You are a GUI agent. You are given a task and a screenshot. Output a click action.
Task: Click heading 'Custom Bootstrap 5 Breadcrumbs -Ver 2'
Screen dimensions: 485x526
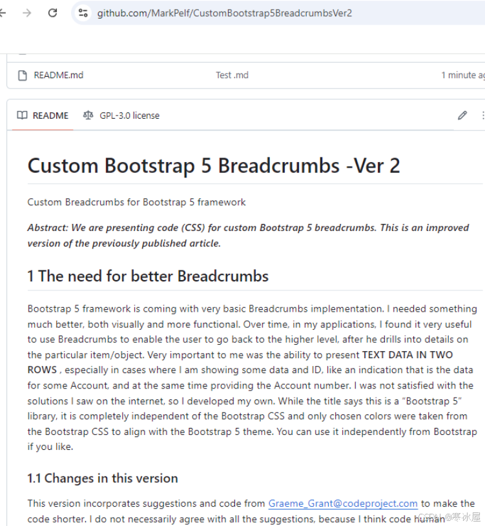(x=214, y=166)
